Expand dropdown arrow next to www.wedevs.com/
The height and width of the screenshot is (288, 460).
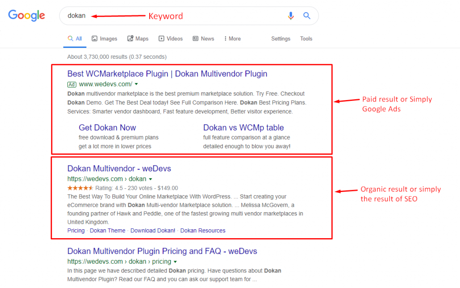[x=136, y=84]
